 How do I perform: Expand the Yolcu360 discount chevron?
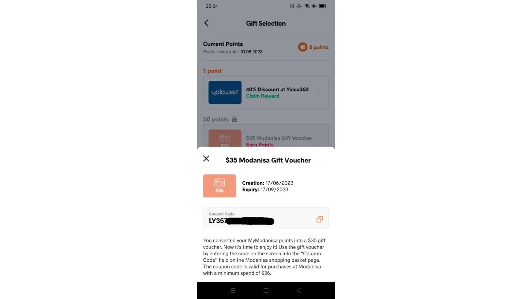pyautogui.click(x=319, y=93)
